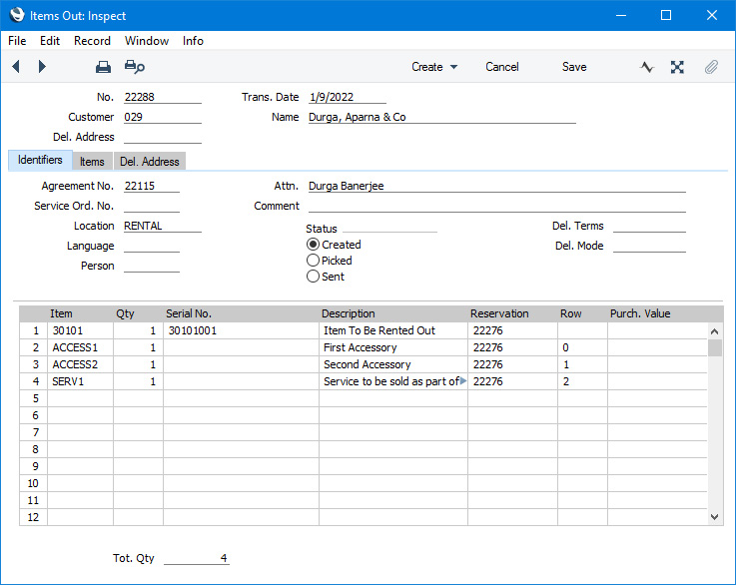Screen dimensions: 736x585
Task: Minimize the Items Out window
Action: [621, 16]
